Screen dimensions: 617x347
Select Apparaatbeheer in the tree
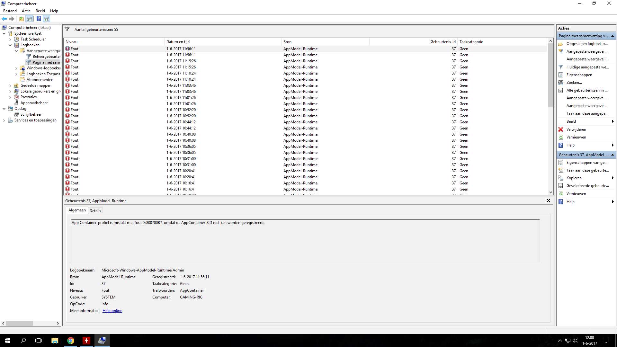pos(34,103)
